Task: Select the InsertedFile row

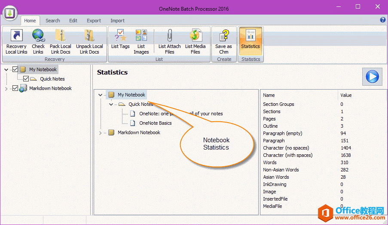Action: tap(324, 199)
